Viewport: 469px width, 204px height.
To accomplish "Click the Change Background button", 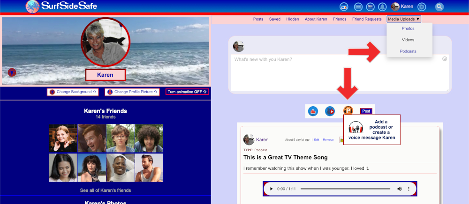I will tap(73, 92).
